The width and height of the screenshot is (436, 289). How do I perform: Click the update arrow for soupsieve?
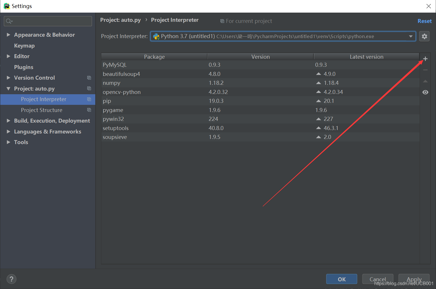pos(318,137)
